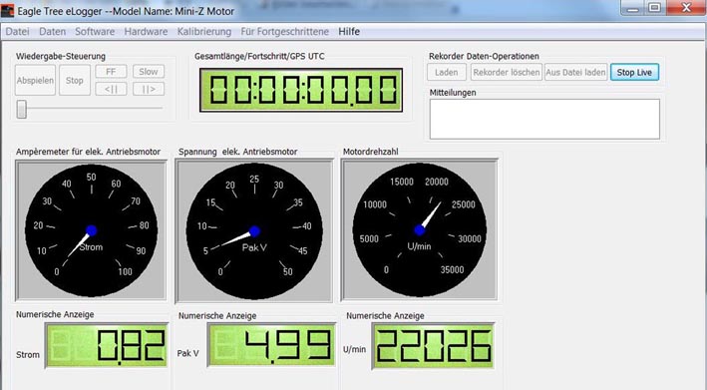Click inside the Mitteilungen message box
707x390 pixels.
tap(544, 119)
